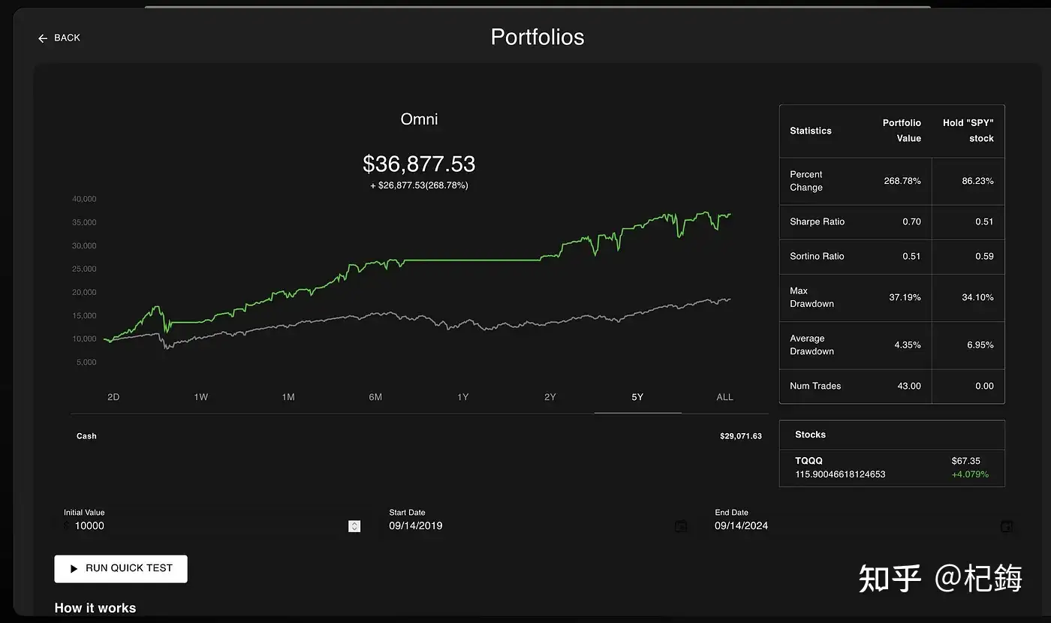
Task: Click the Initial Value number spinner
Action: [x=354, y=526]
